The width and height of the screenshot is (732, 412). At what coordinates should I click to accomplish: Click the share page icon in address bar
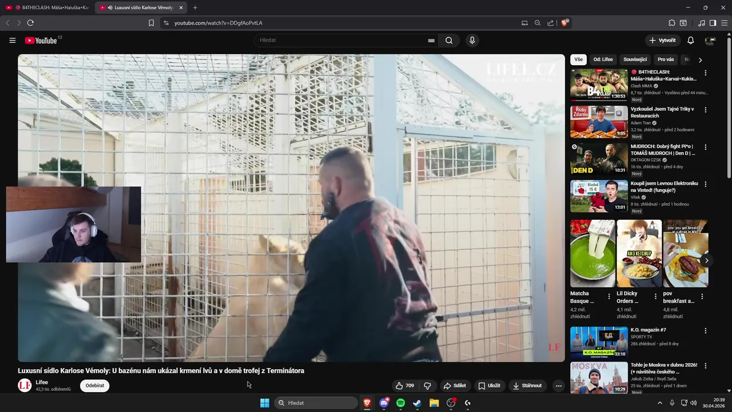(x=550, y=23)
